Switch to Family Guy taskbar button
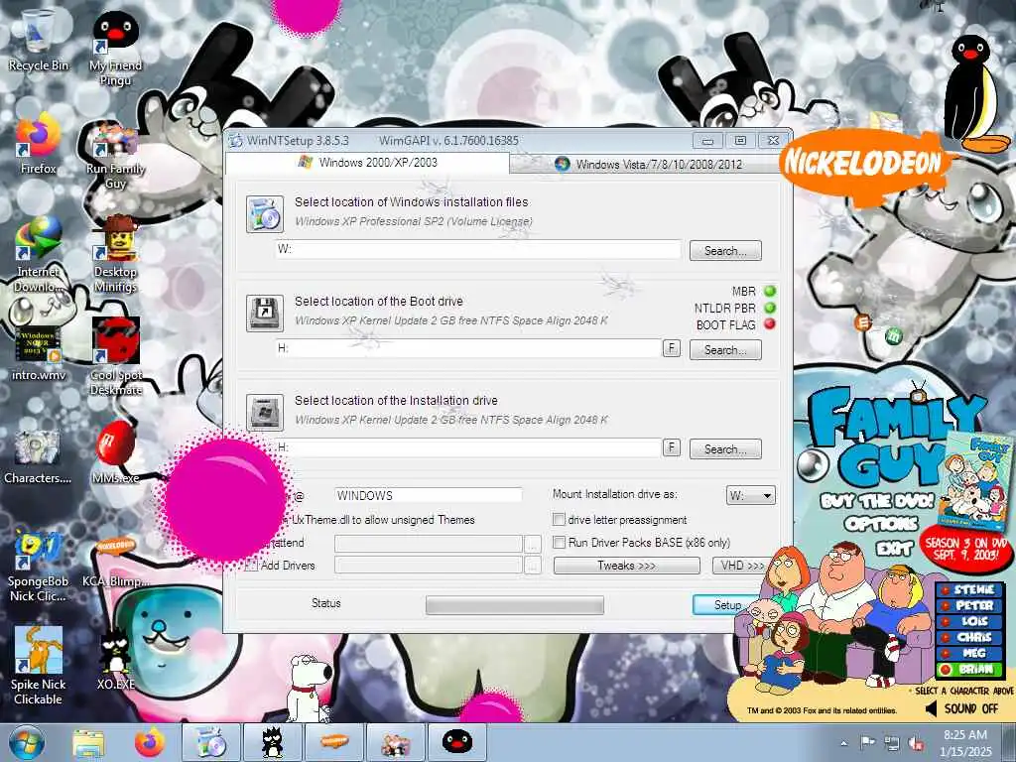1016x762 pixels. pos(395,742)
